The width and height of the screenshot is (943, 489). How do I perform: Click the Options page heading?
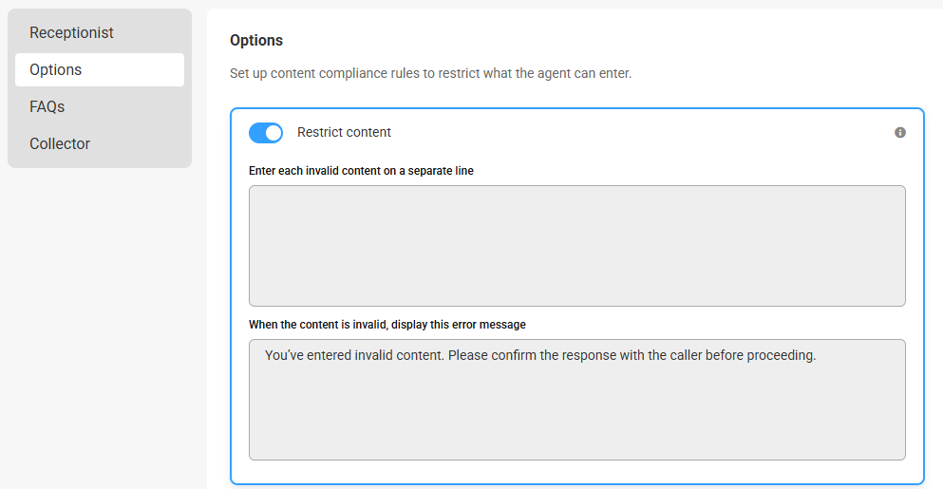256,40
